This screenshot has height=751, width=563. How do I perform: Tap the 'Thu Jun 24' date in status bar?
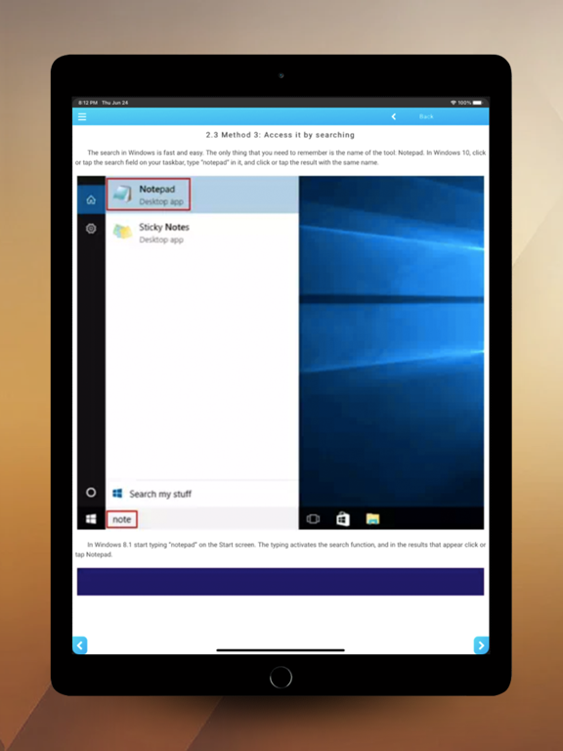[x=115, y=103]
